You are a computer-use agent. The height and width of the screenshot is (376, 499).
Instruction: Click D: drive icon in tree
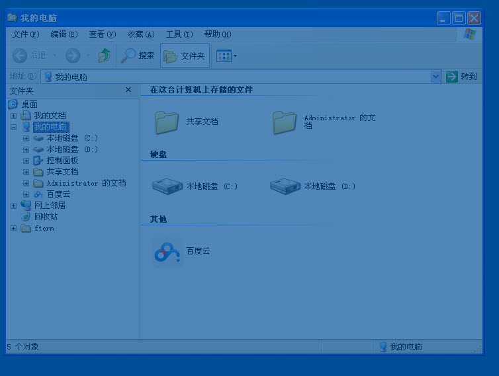pyautogui.click(x=38, y=149)
